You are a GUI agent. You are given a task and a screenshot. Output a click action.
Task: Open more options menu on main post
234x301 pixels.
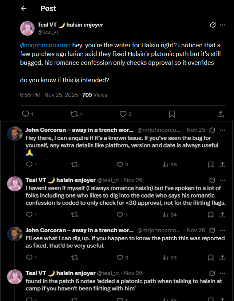tap(222, 25)
